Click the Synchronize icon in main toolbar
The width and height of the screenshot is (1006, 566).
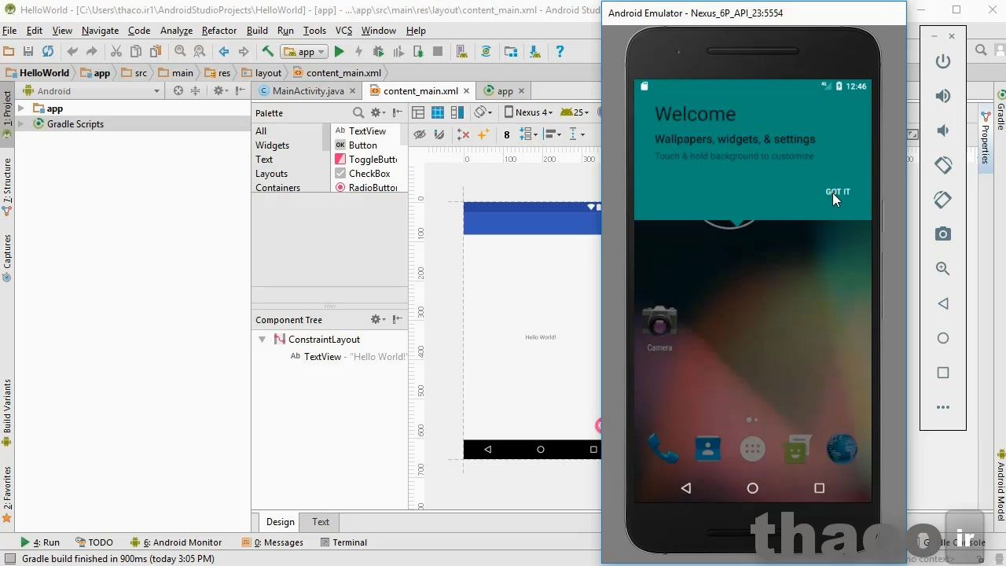click(48, 51)
